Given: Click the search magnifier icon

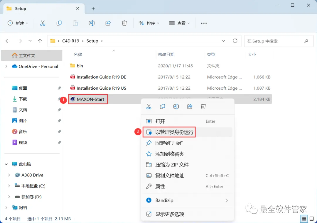Looking at the screenshot, I should [306, 41].
